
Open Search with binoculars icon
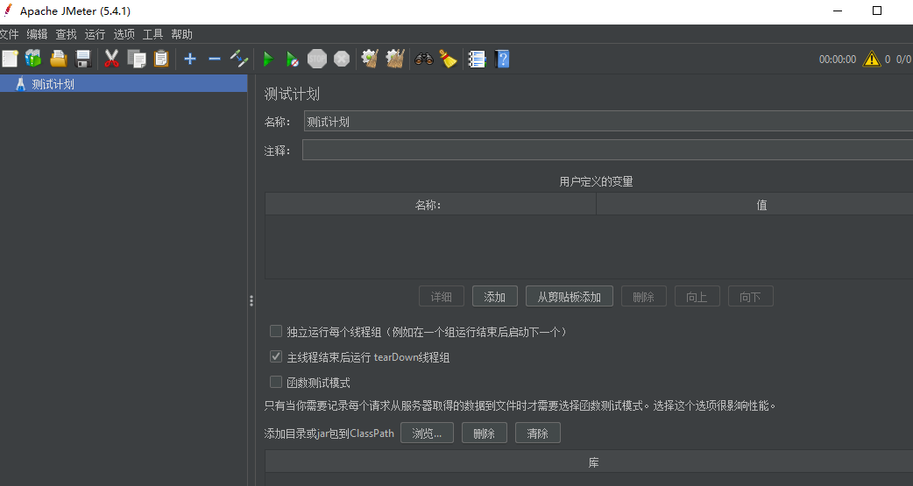424,59
